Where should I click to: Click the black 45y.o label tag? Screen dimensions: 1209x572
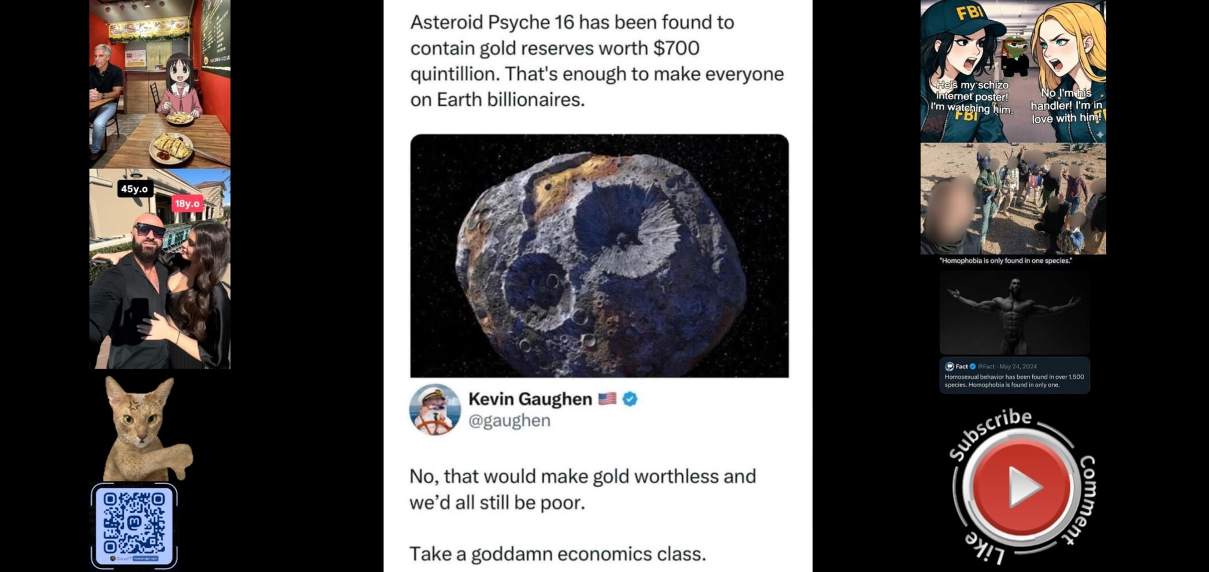coord(134,189)
